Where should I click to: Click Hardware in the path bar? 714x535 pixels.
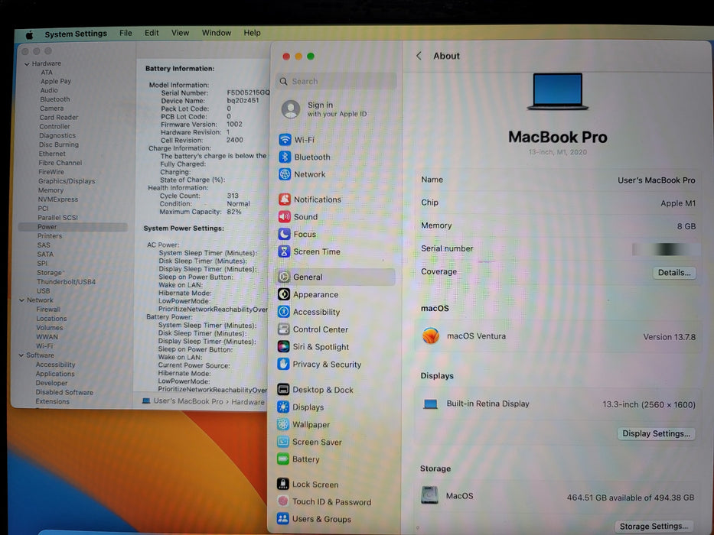coord(248,402)
